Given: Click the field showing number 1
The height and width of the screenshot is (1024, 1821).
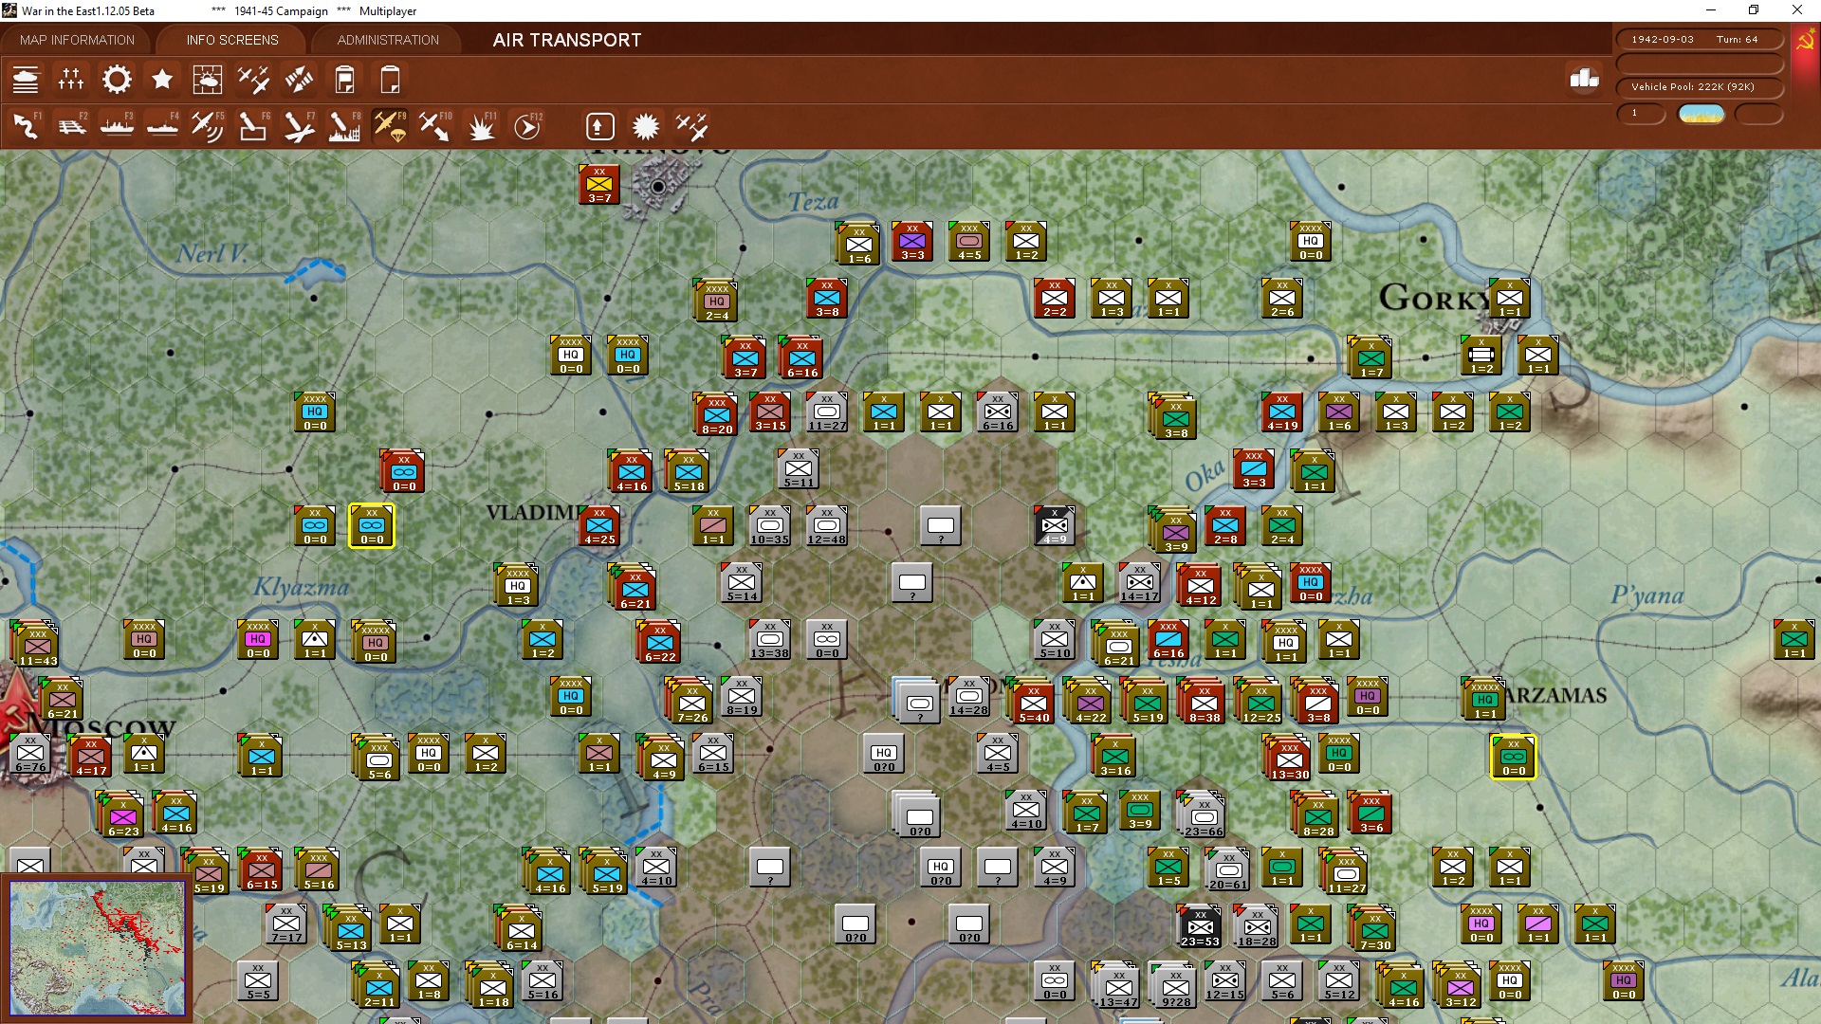Looking at the screenshot, I should [1641, 114].
